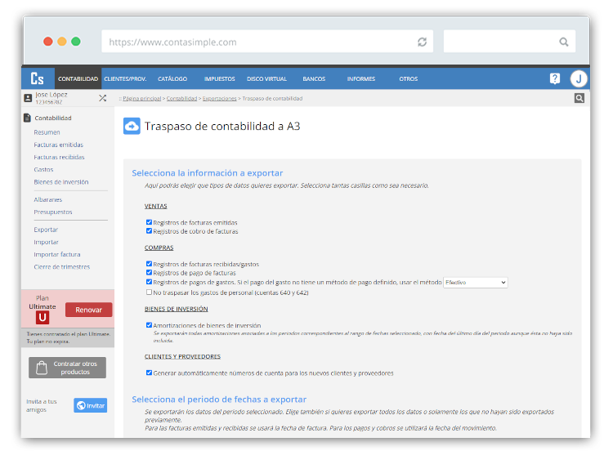613x451 pixels.
Task: Open Cierre de trimestres in the sidebar
Action: tap(62, 266)
